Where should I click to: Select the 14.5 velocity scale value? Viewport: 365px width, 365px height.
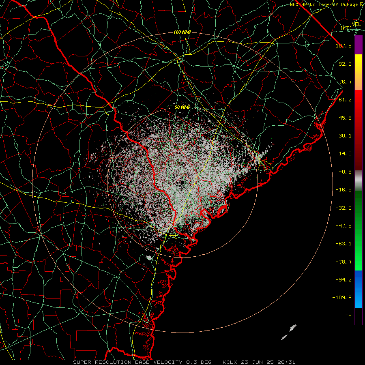pyautogui.click(x=345, y=154)
